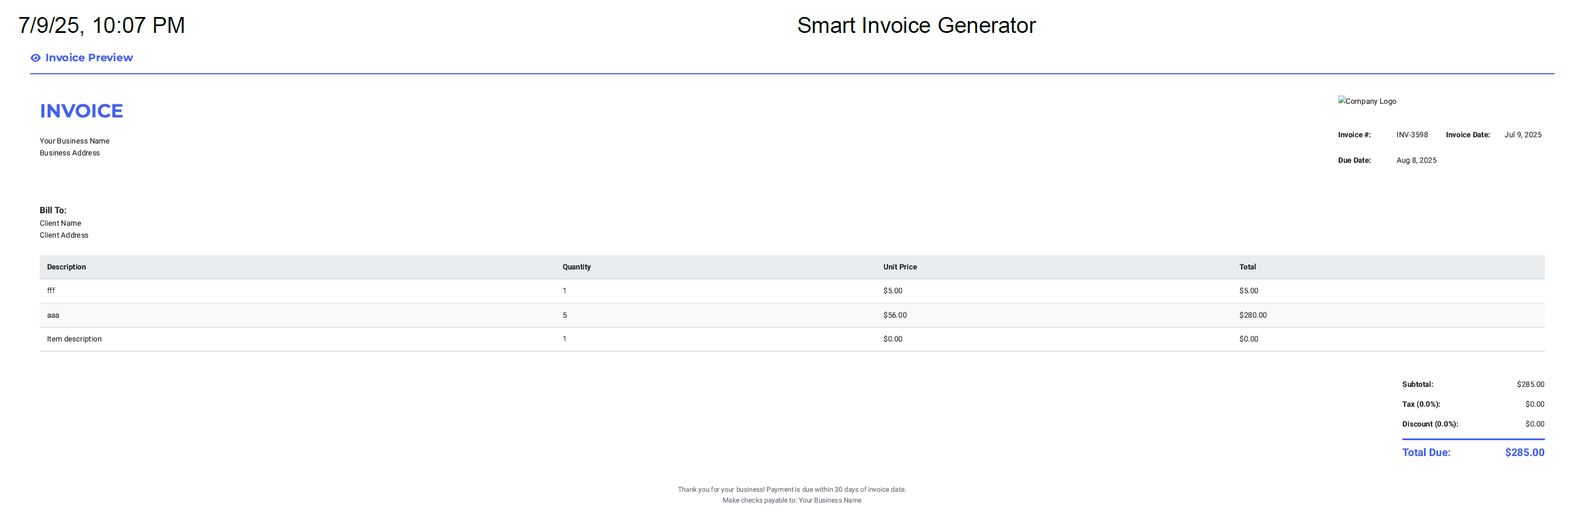
Task: Select the Client Name text
Action: (60, 223)
